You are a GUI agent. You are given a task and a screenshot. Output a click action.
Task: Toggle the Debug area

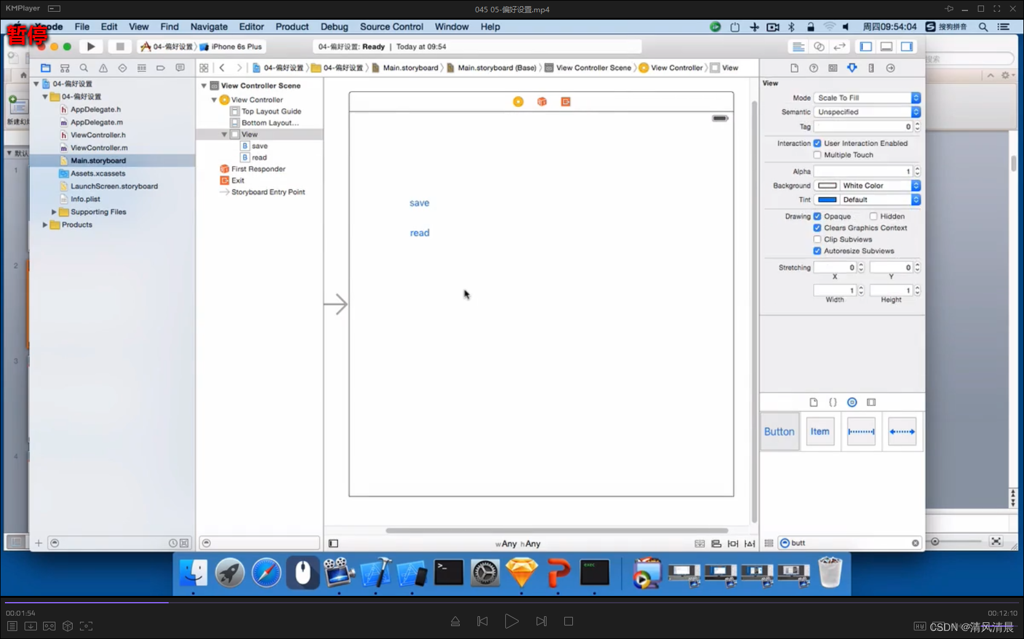pos(886,47)
